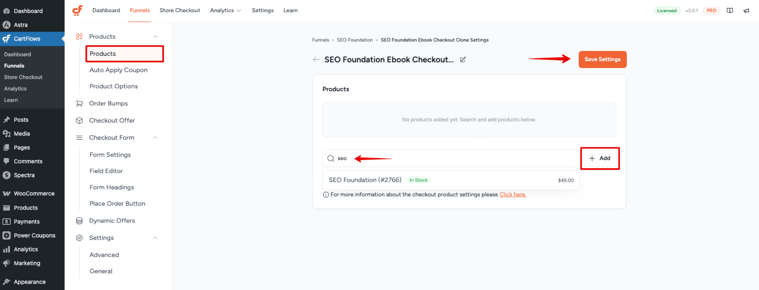Click the Save Settings button
Viewport: 759px width, 290px height.
pyautogui.click(x=602, y=59)
